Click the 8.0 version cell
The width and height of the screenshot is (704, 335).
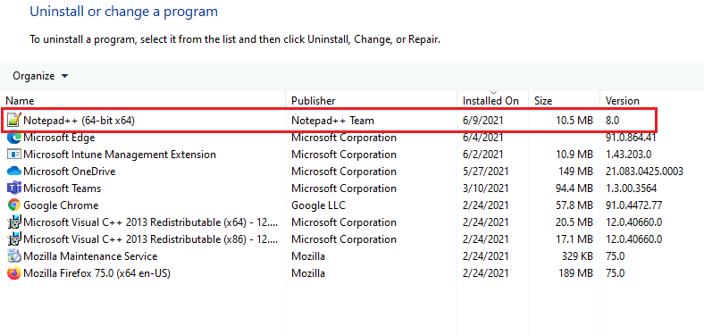(x=613, y=121)
